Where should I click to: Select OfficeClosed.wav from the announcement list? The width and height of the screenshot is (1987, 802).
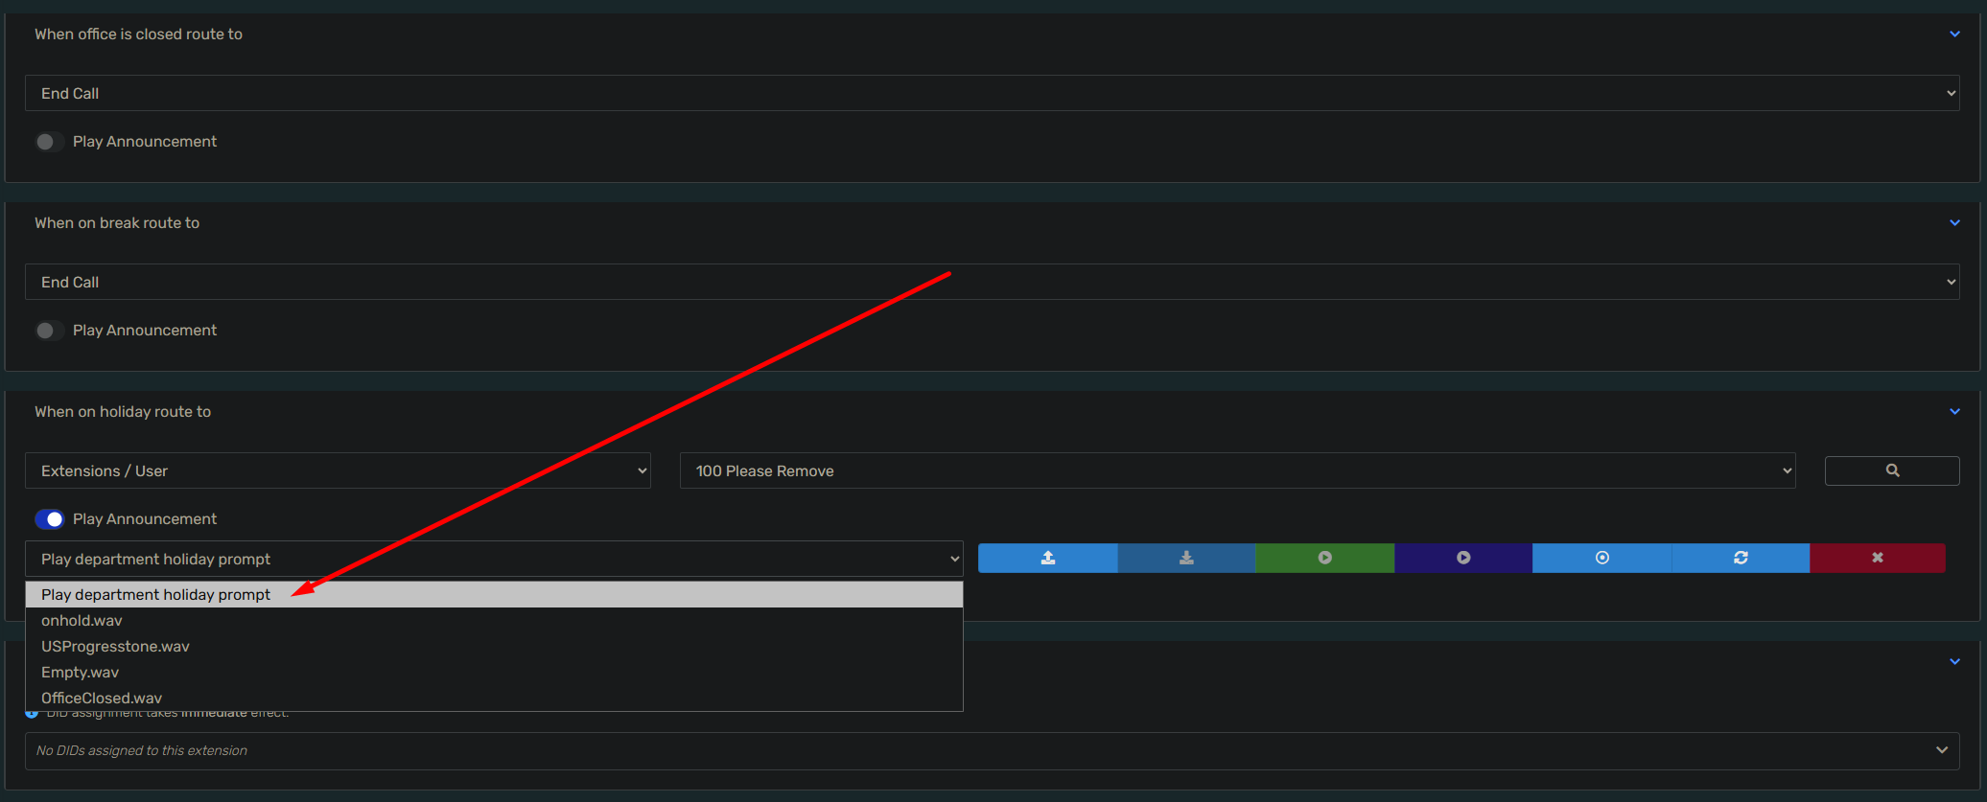(x=494, y=699)
